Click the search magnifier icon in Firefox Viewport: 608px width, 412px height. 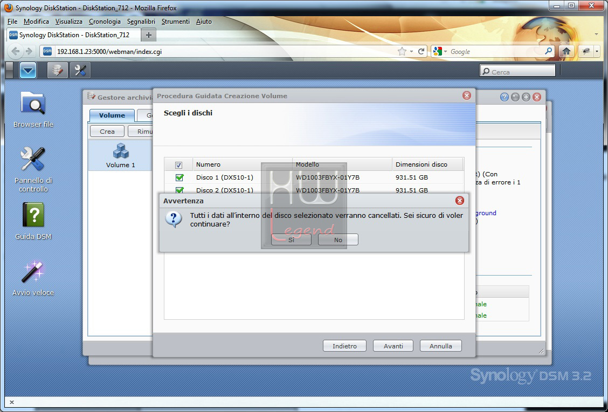[x=548, y=51]
